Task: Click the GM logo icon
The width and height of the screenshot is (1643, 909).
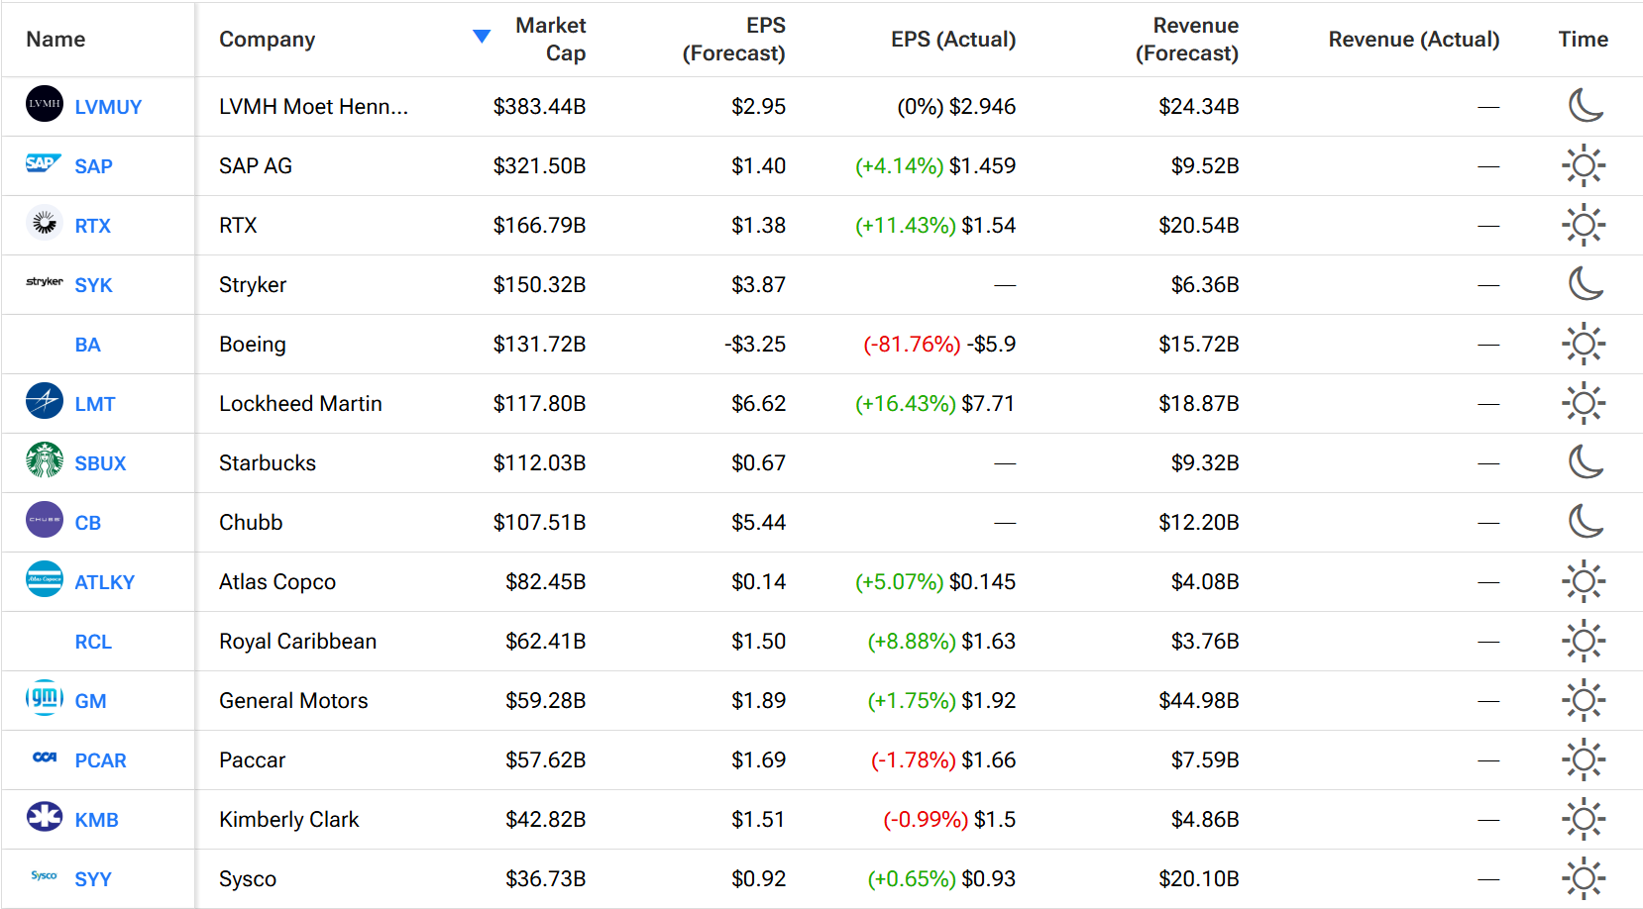Action: [45, 698]
